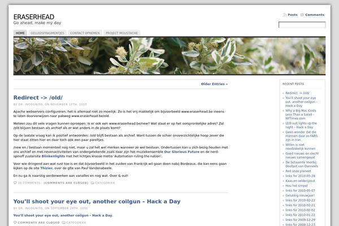This screenshot has width=339, height=226.
Task: Open the Comments feed link
Action: coord(315,15)
